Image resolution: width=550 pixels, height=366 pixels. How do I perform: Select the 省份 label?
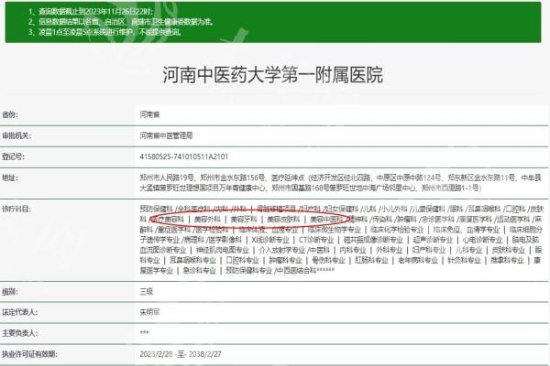click(x=10, y=114)
